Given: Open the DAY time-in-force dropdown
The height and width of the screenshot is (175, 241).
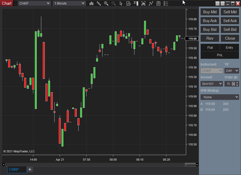Looking at the screenshot, I should [232, 71].
